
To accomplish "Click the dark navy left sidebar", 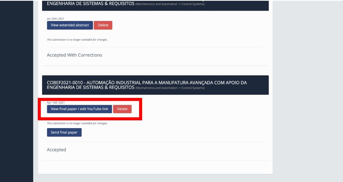I will click(16, 91).
